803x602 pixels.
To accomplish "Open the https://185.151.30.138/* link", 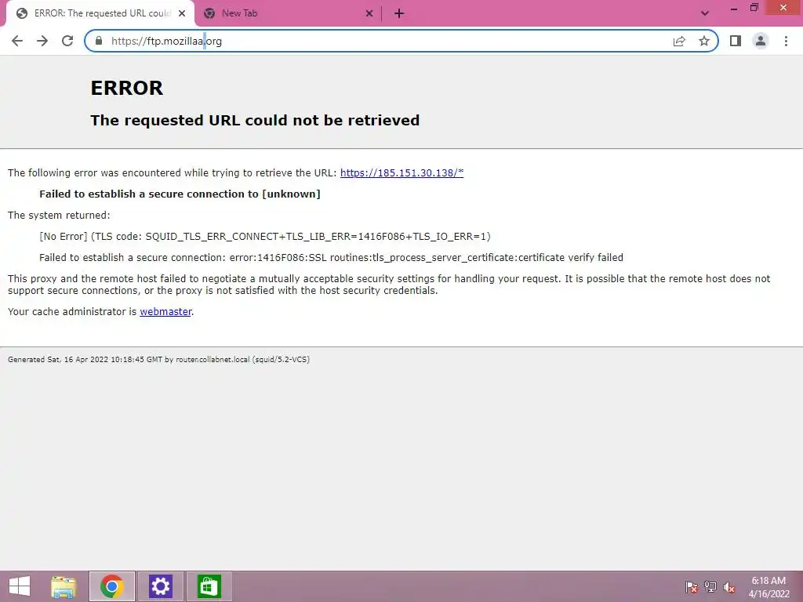I will 401,172.
